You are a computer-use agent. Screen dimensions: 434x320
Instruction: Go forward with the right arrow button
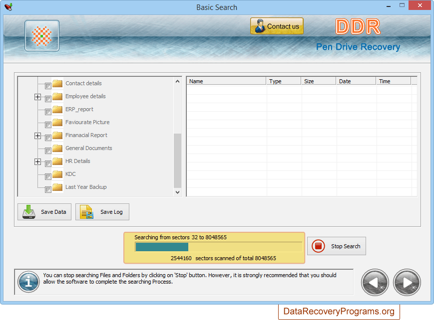407,283
